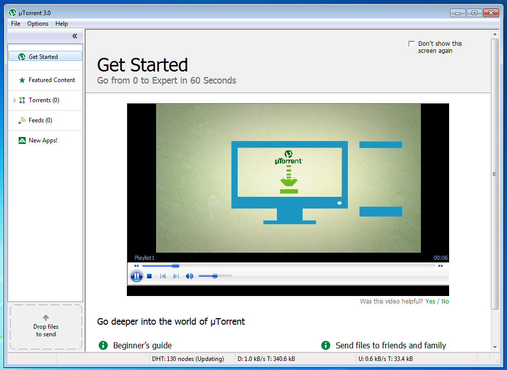Click the DHT nodes status bar entry
This screenshot has height=370, width=507.
[x=188, y=359]
